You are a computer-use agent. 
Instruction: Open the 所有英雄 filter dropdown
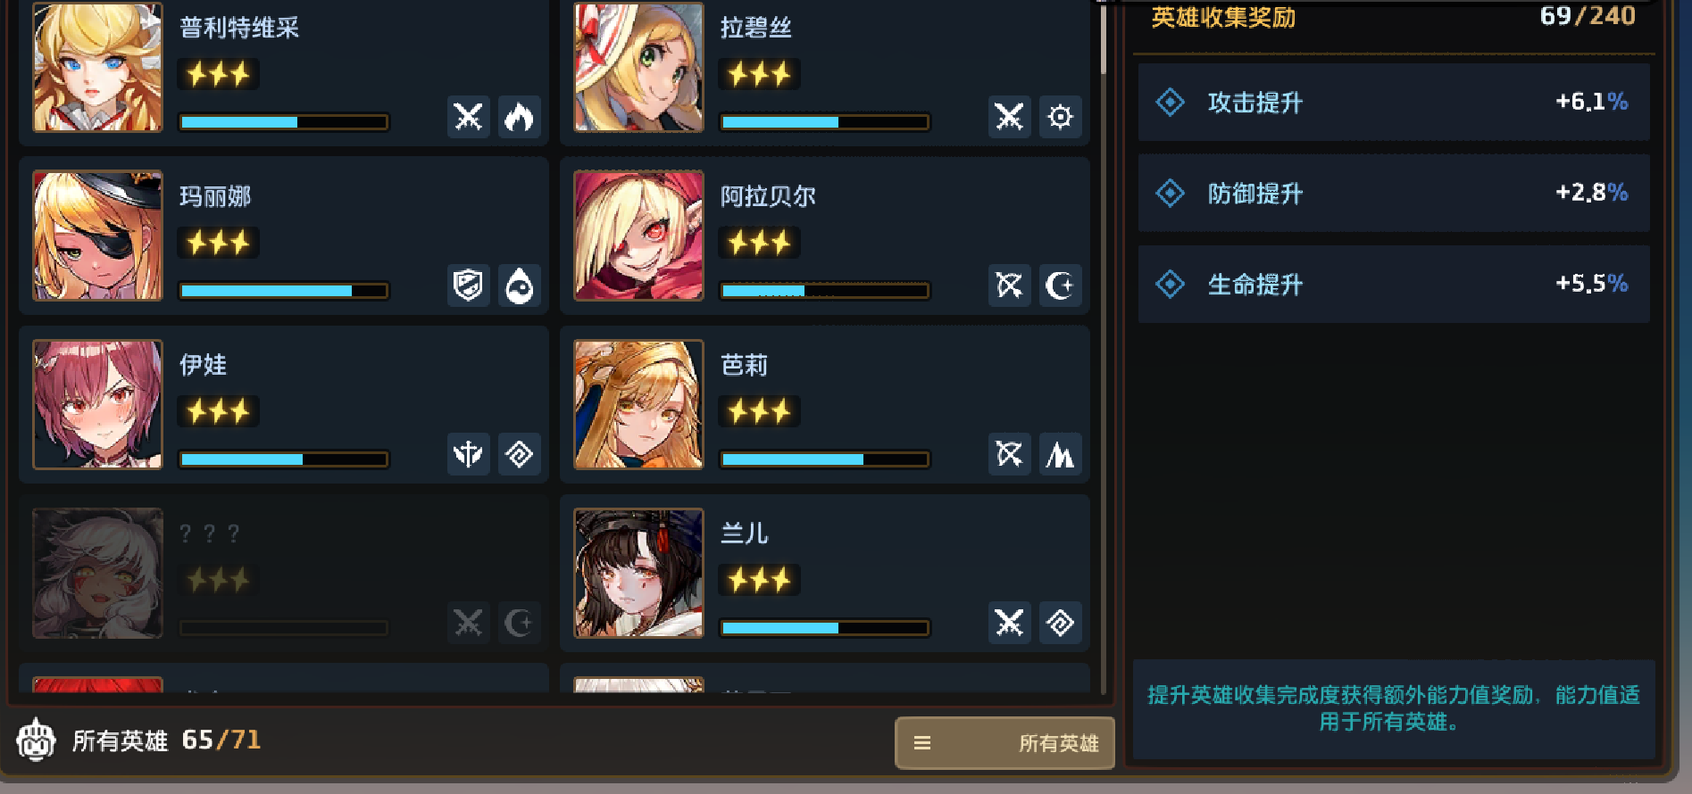click(x=1004, y=742)
